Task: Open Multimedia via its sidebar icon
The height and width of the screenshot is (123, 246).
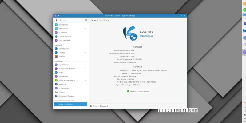Action: click(56, 77)
